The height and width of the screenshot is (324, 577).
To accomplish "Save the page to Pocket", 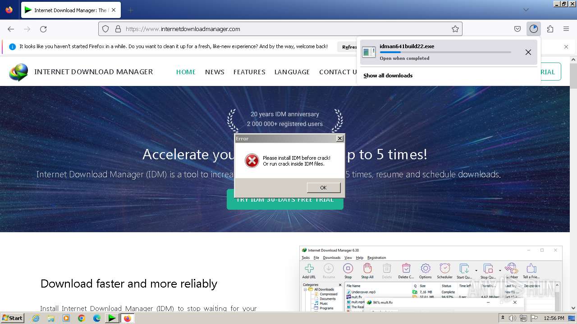I will [517, 29].
